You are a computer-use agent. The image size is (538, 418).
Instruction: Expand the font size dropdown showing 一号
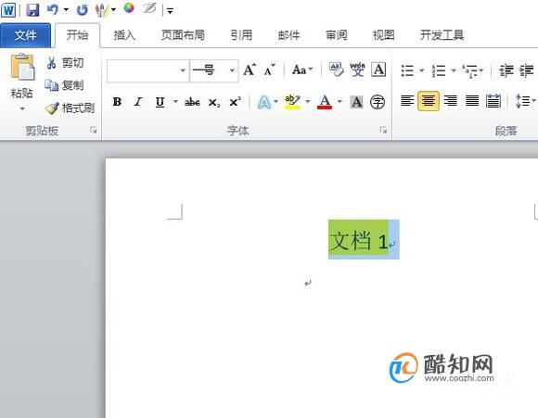pyautogui.click(x=232, y=70)
